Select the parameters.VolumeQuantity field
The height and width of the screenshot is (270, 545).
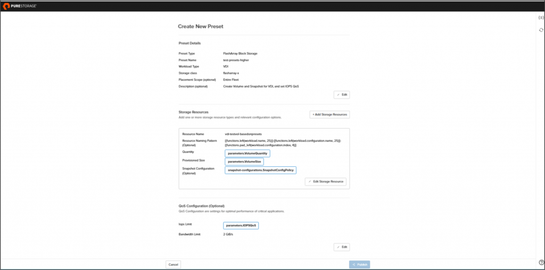point(247,154)
